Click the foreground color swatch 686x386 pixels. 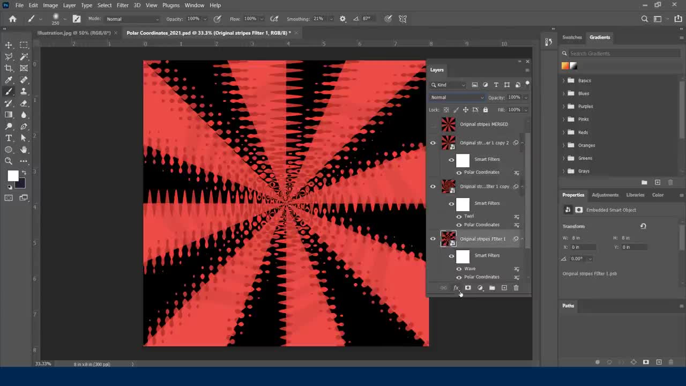[12, 175]
